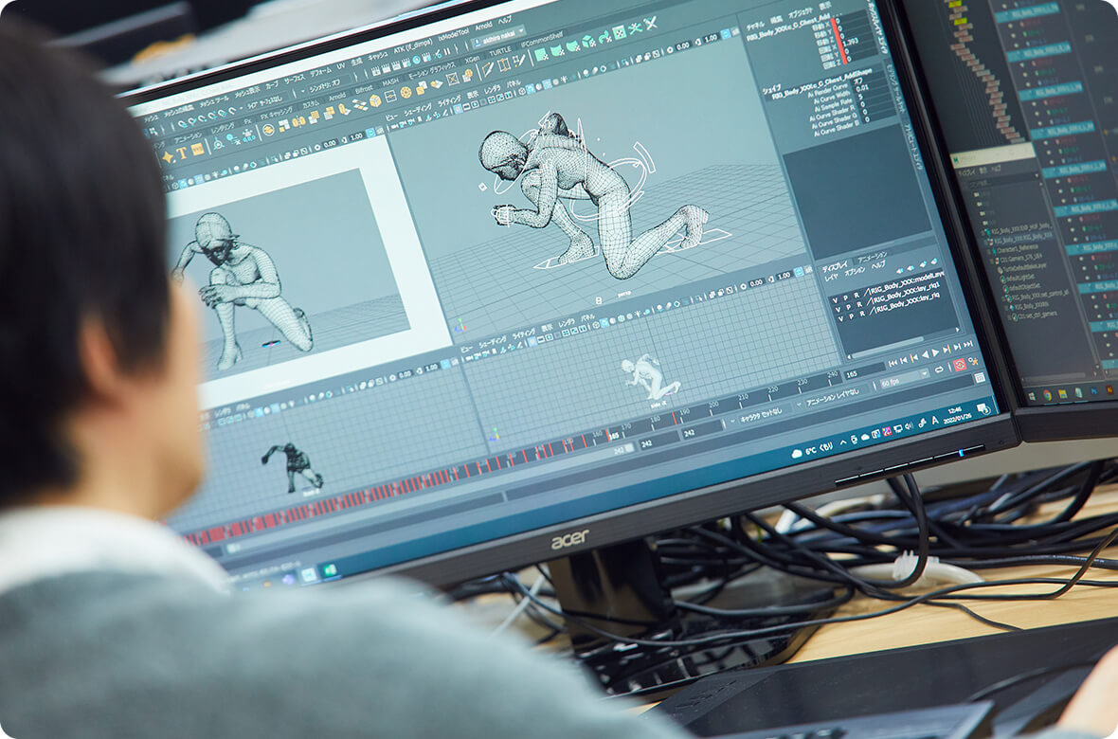Click the オプション menu in layer editor

click(854, 272)
